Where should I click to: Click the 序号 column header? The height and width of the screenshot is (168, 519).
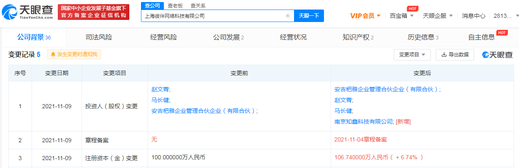[x=20, y=73]
